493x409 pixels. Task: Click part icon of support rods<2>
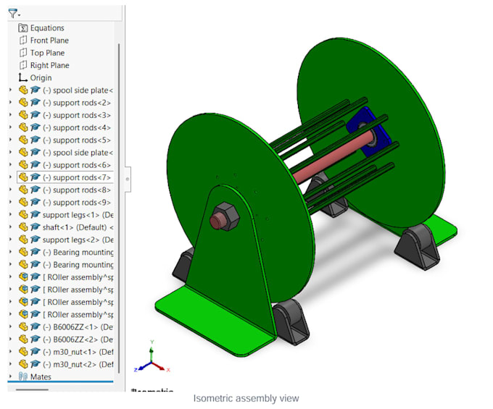click(x=23, y=102)
